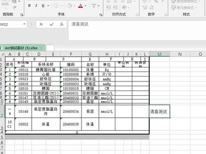Image resolution: width=206 pixels, height=154 pixels.
Task: Click the phonetic guide 文 icon
Action: click(x=94, y=5)
